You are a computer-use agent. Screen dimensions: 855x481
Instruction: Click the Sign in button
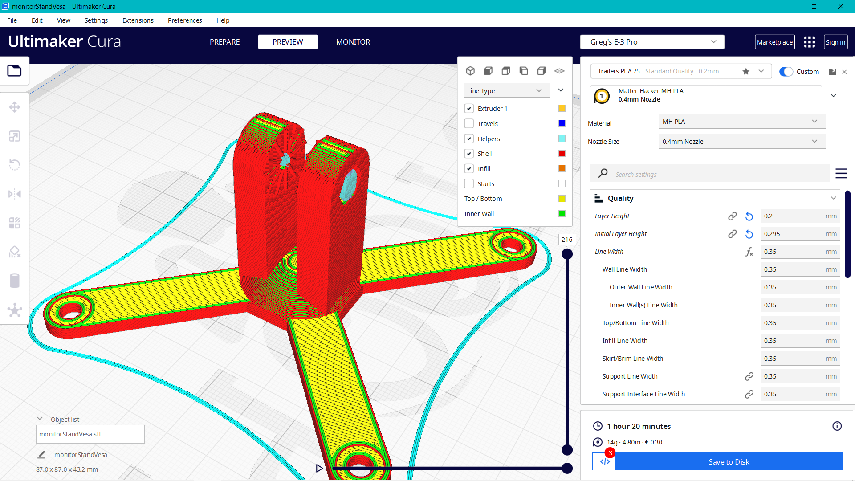(835, 42)
